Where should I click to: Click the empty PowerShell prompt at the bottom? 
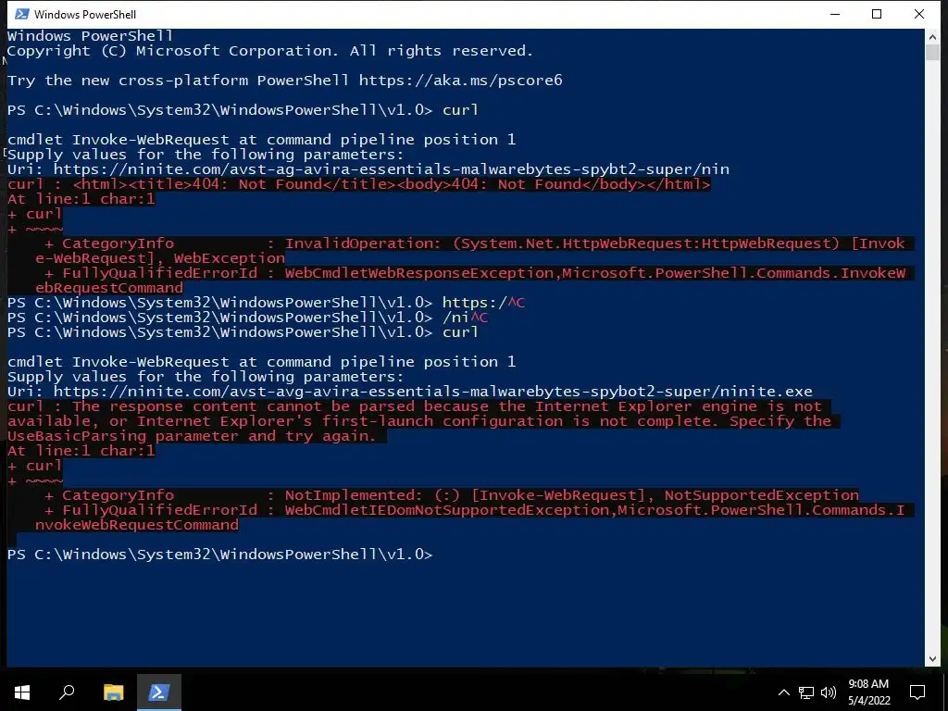click(x=220, y=555)
